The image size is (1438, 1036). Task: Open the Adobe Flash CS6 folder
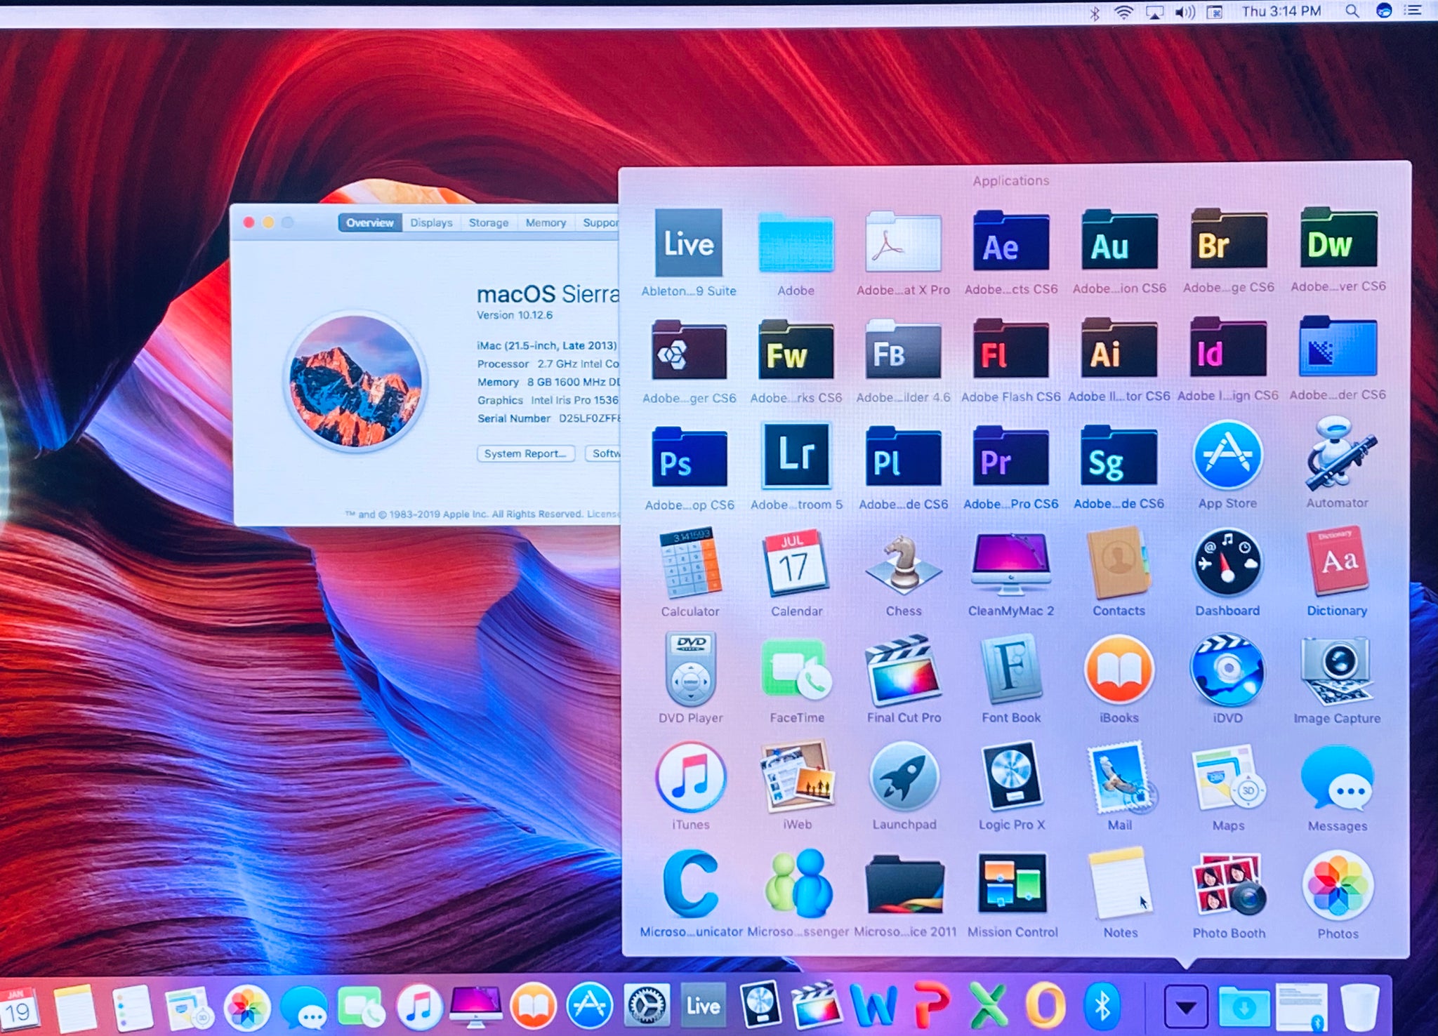1010,348
